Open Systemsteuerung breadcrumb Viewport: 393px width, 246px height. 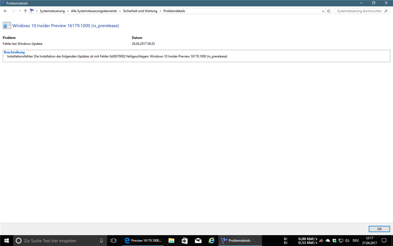tap(52, 11)
